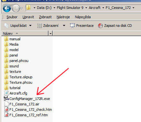141x122 pixels.
Task: Expand the arrow after Flight Simulator 9
Action: pyautogui.click(x=86, y=8)
